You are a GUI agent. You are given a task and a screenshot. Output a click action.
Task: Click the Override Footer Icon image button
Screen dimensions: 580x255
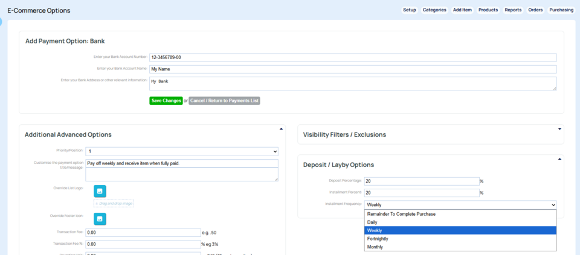(100, 219)
